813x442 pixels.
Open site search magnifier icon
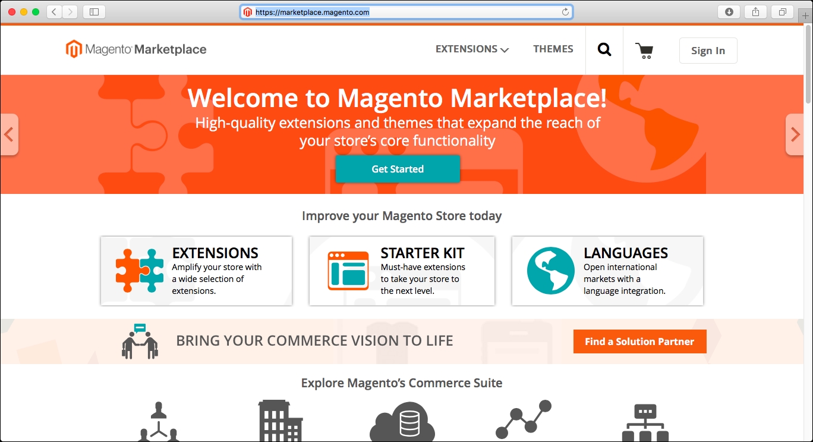pos(604,50)
